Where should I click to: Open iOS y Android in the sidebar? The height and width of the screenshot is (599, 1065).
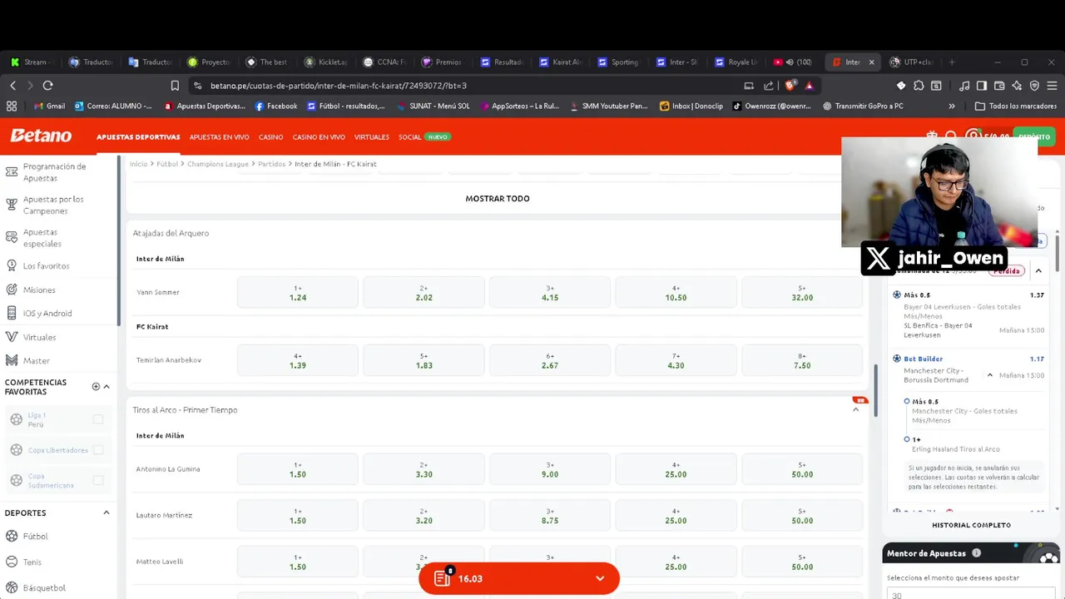(47, 313)
